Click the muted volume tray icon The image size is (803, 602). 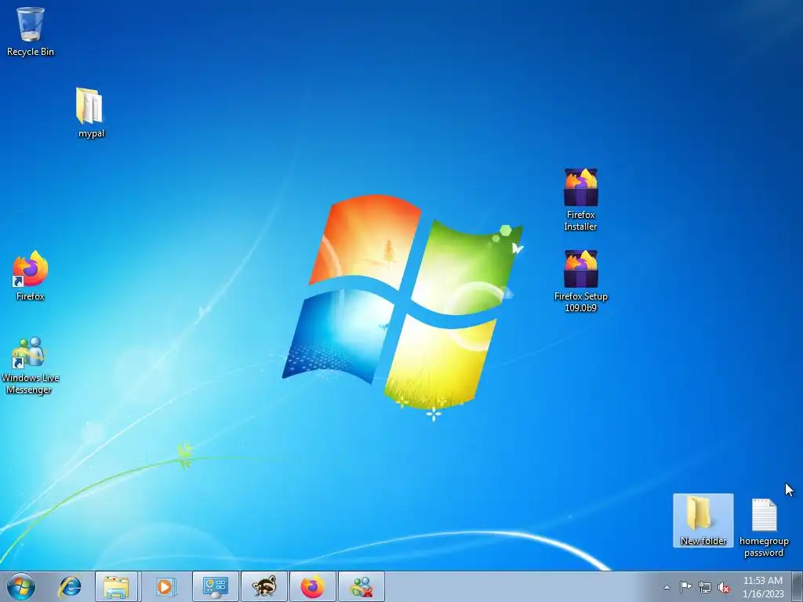coord(724,587)
